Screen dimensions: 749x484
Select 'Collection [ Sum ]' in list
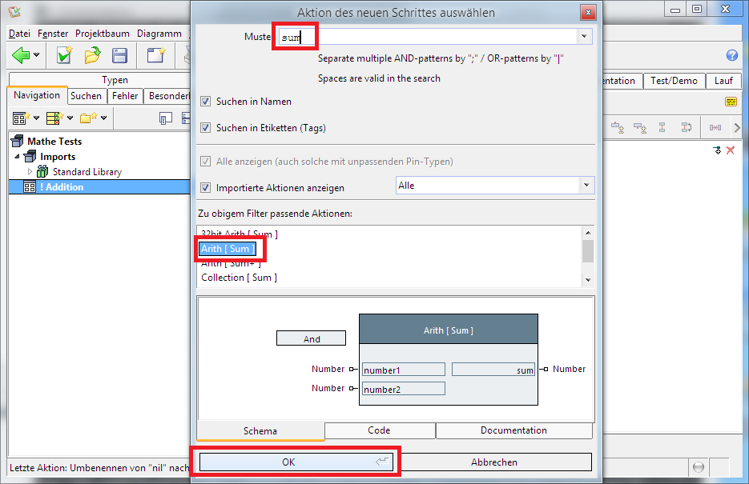(239, 278)
